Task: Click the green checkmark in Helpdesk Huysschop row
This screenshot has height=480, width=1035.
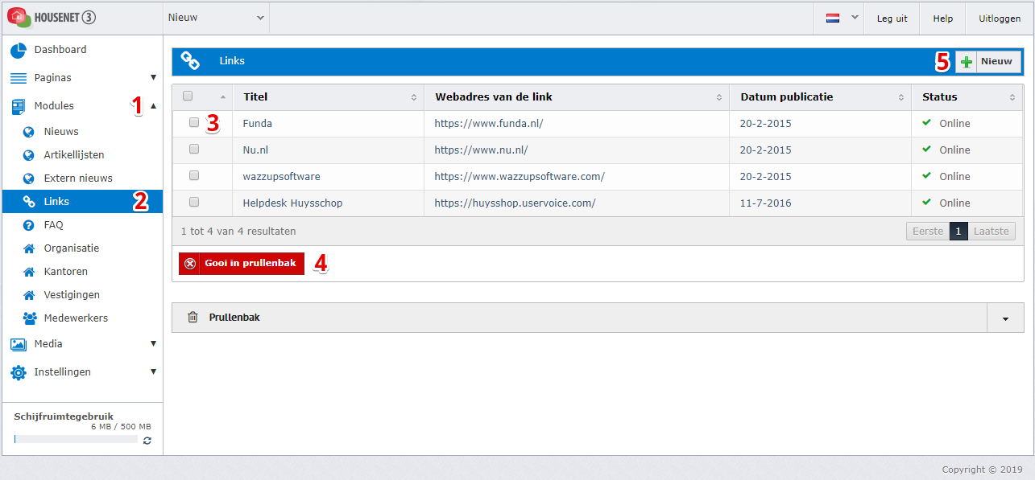Action: click(x=927, y=203)
